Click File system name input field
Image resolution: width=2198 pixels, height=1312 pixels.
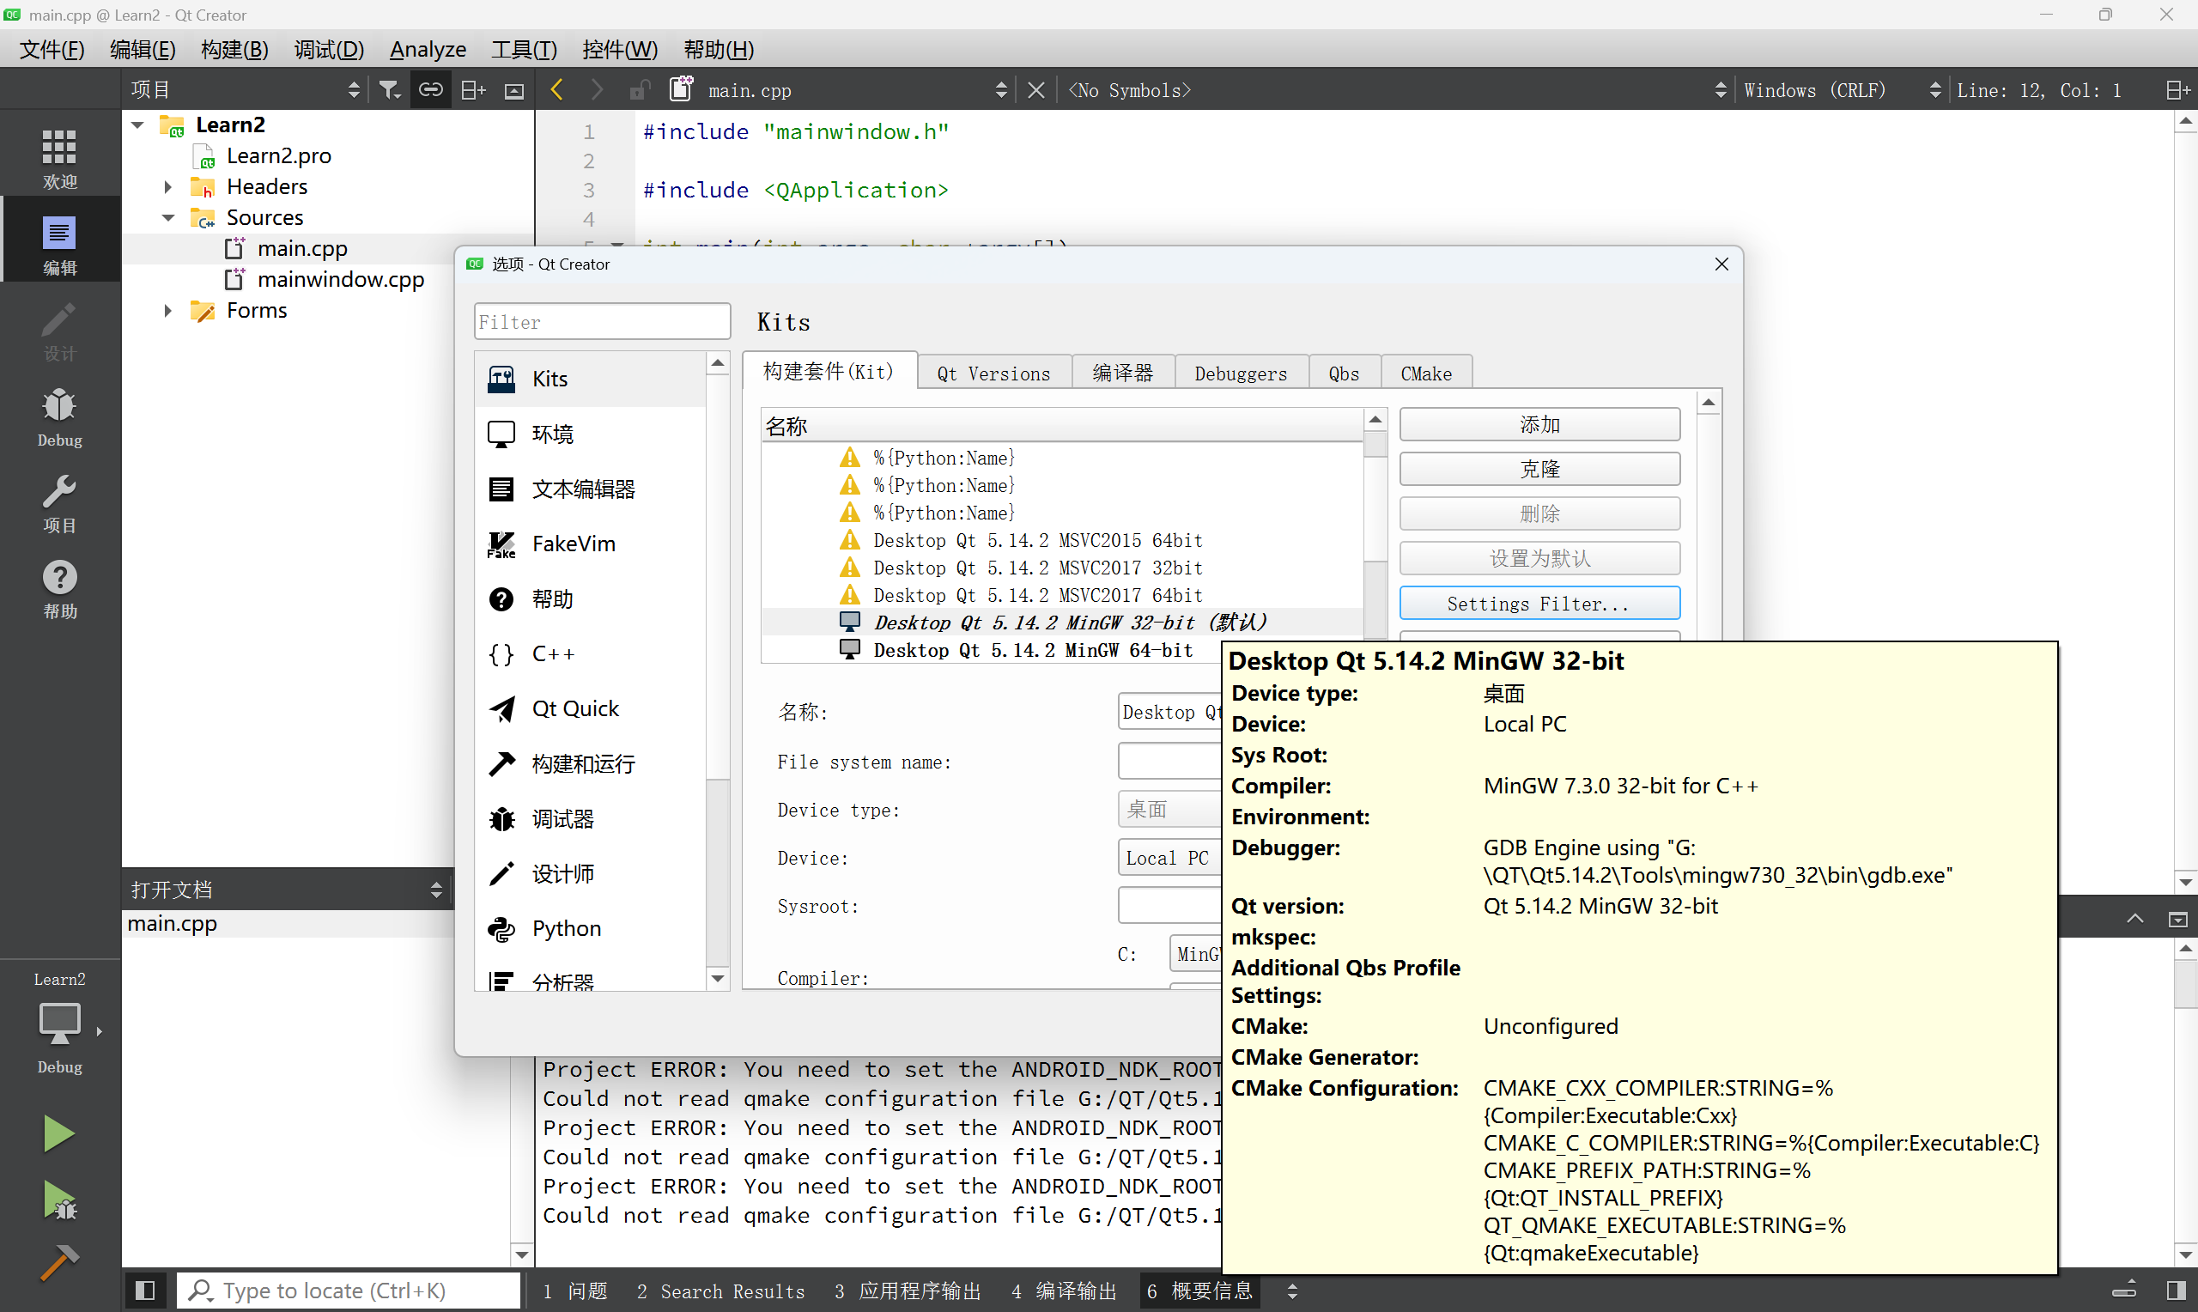(x=1169, y=762)
